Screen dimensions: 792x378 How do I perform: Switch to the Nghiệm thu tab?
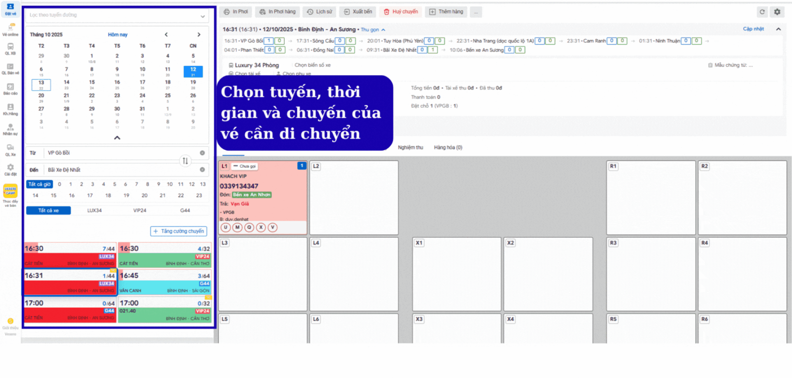(x=410, y=147)
